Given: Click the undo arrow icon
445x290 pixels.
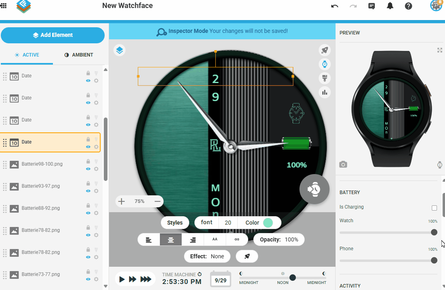Looking at the screenshot, I should click(335, 6).
